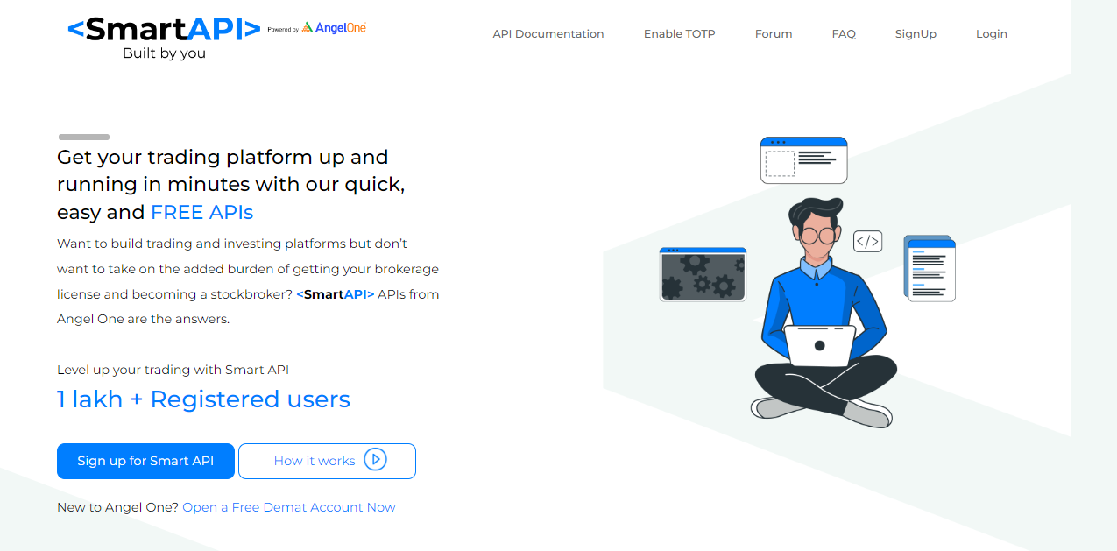The image size is (1117, 551).
Task: Click the code brackets icon beside the character
Action: pyautogui.click(x=867, y=242)
